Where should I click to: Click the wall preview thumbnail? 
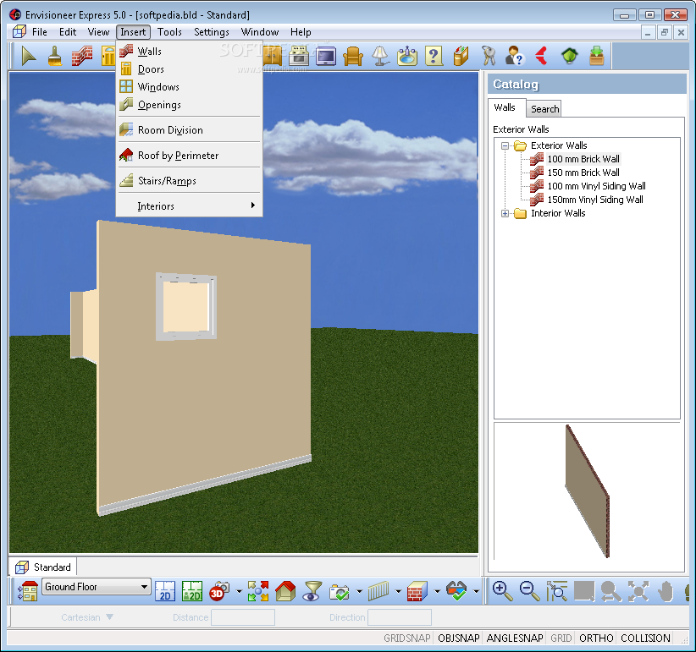click(587, 491)
